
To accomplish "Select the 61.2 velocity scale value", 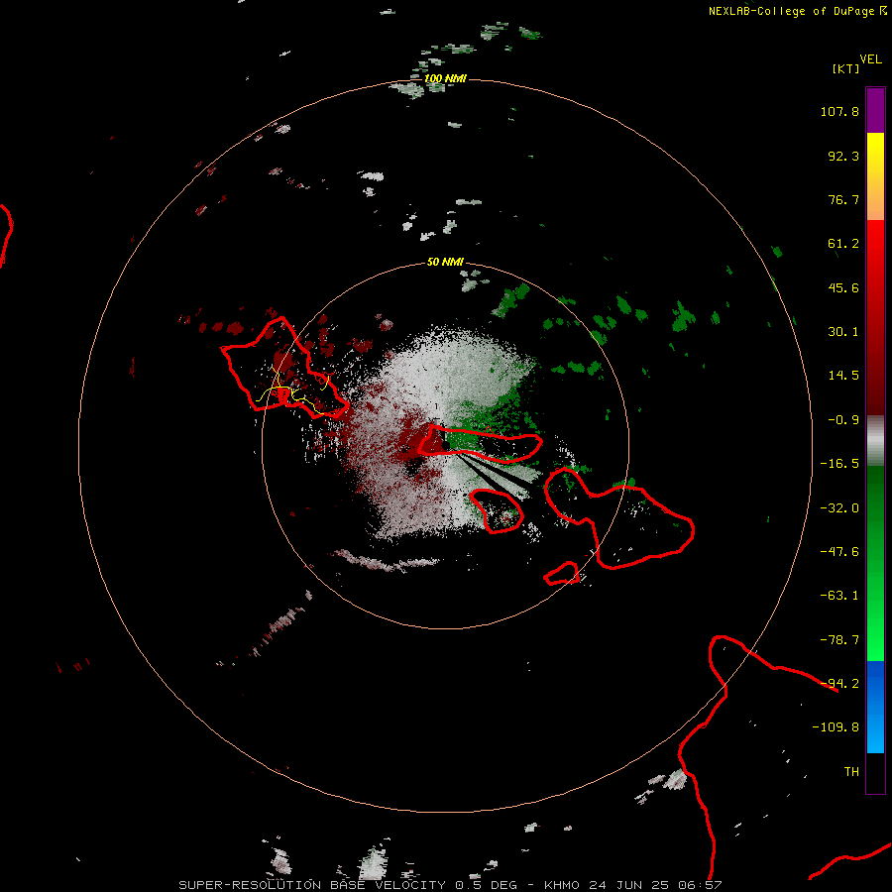I will click(x=843, y=244).
